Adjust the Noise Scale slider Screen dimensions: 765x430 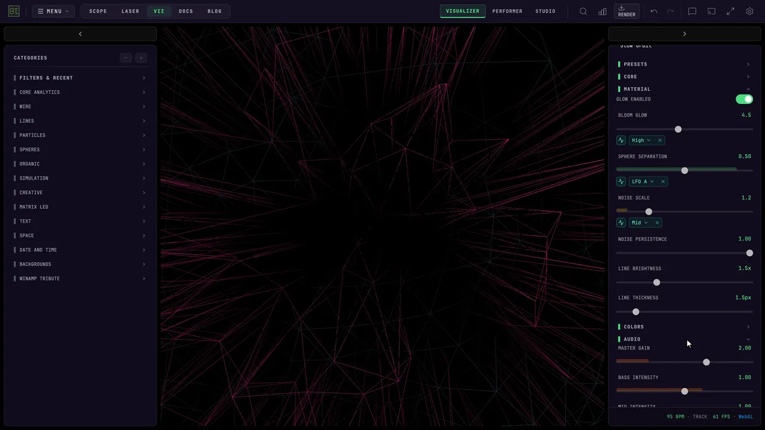pos(684,211)
